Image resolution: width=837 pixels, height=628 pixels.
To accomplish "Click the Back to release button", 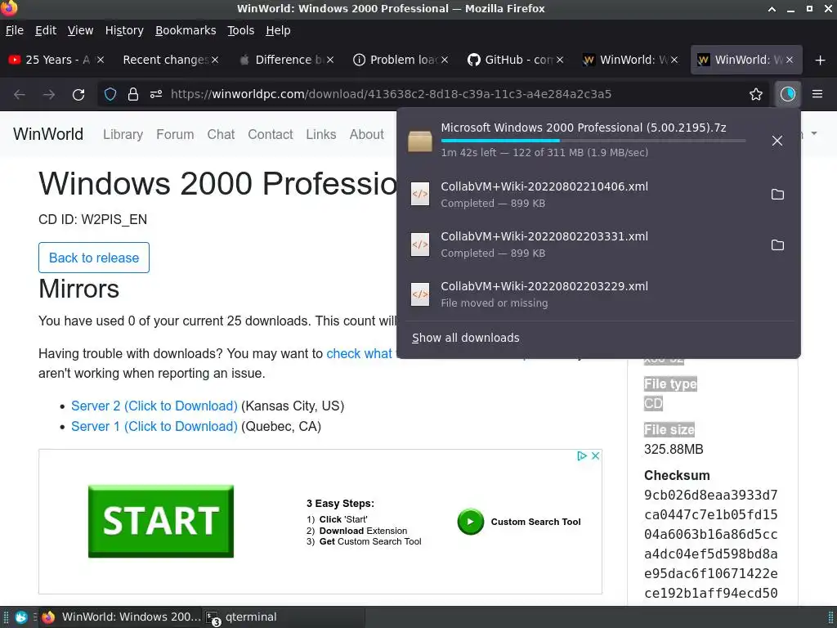I will click(x=94, y=258).
